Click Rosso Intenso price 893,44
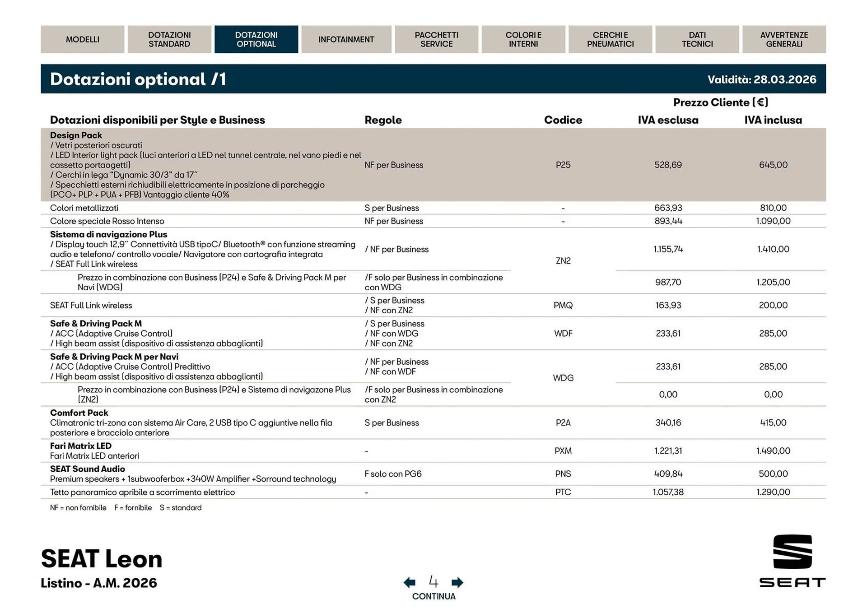This screenshot has width=867, height=613. point(668,221)
